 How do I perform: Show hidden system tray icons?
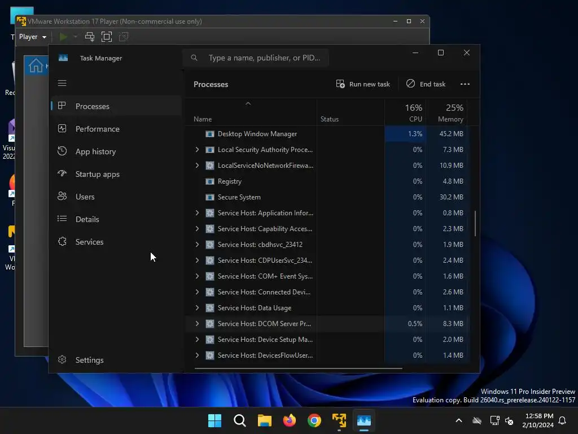[x=459, y=420]
